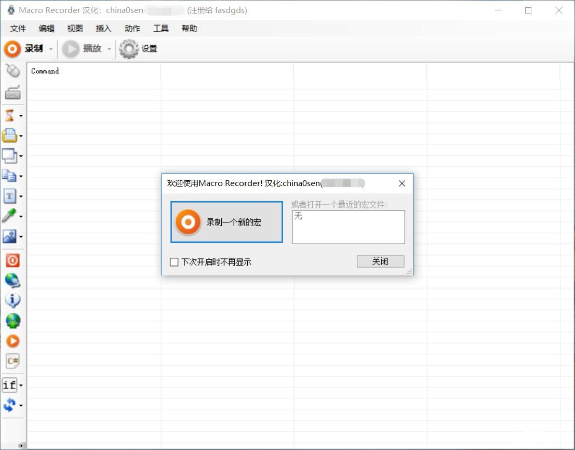This screenshot has height=450, width=575.
Task: Close the welcome dialog with X
Action: (x=402, y=183)
